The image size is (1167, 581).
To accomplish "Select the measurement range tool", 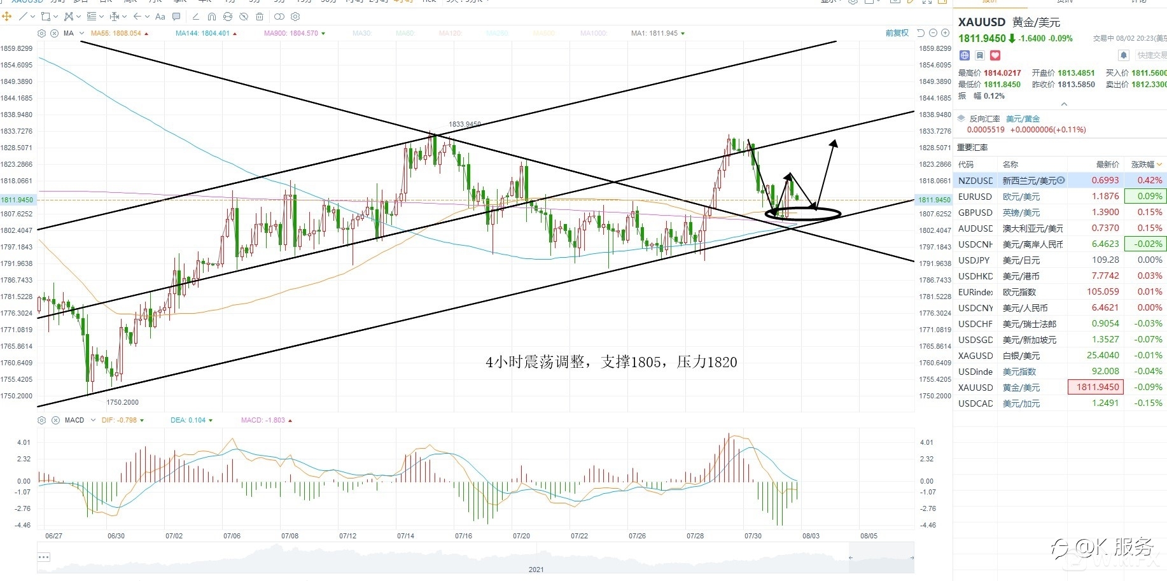I will click(x=115, y=17).
